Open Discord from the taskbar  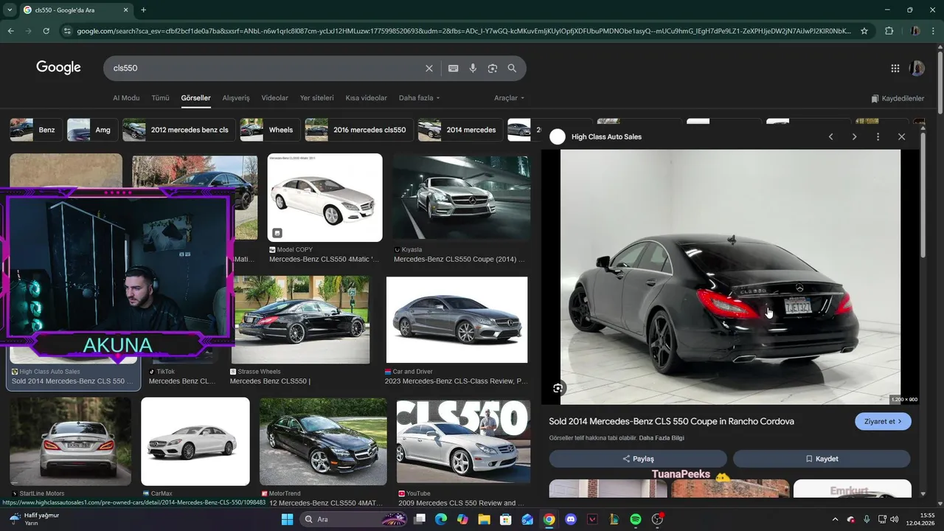tap(570, 519)
